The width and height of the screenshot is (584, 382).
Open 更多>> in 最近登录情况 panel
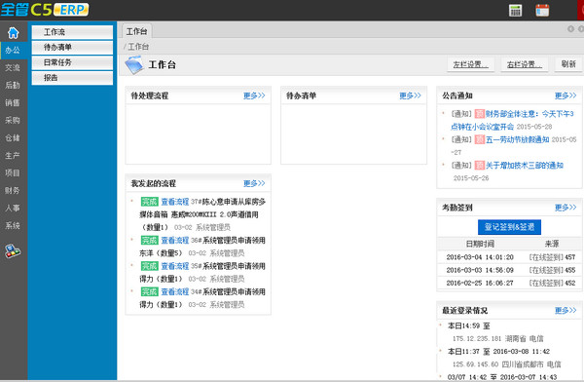point(566,310)
